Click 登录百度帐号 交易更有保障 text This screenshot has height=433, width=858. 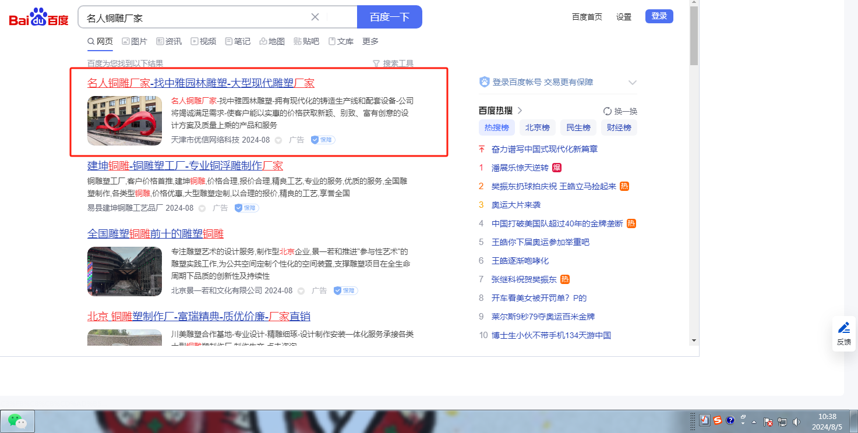point(543,82)
